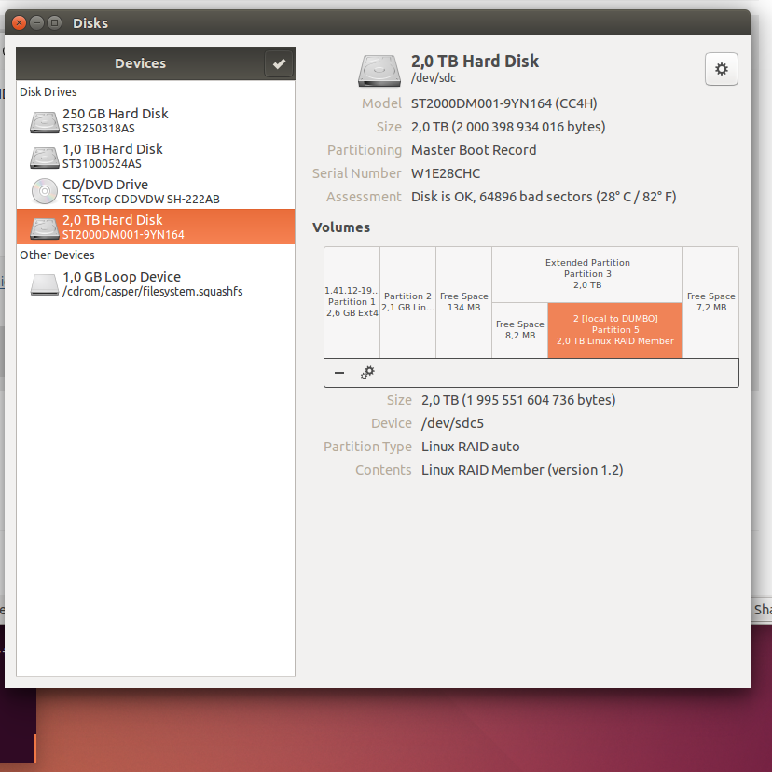Click the 250 GB Hard Disk drive icon
Viewport: 772px width, 772px height.
pos(44,121)
